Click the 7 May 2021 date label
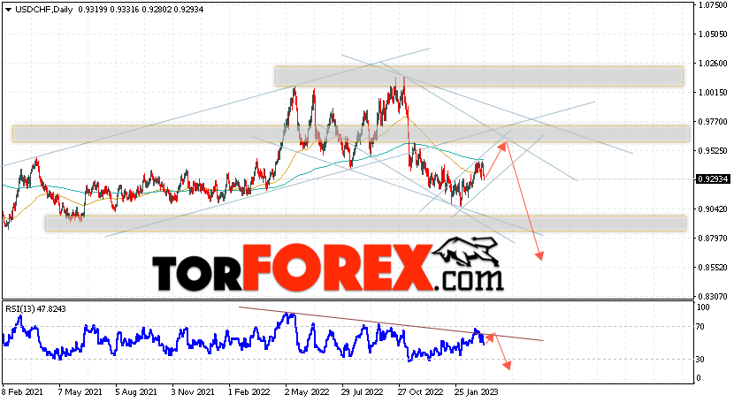 80,392
